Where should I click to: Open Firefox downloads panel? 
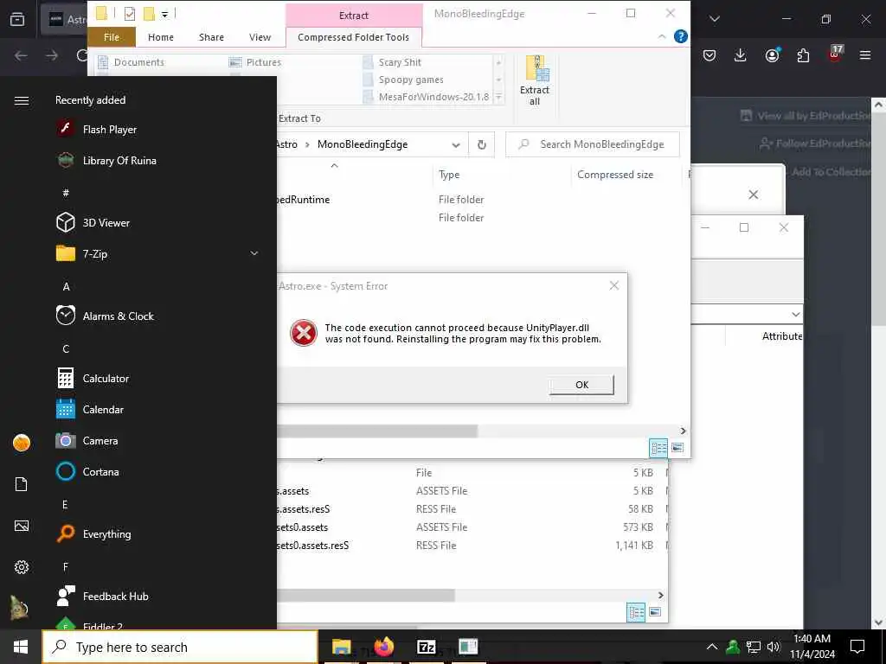pos(741,55)
